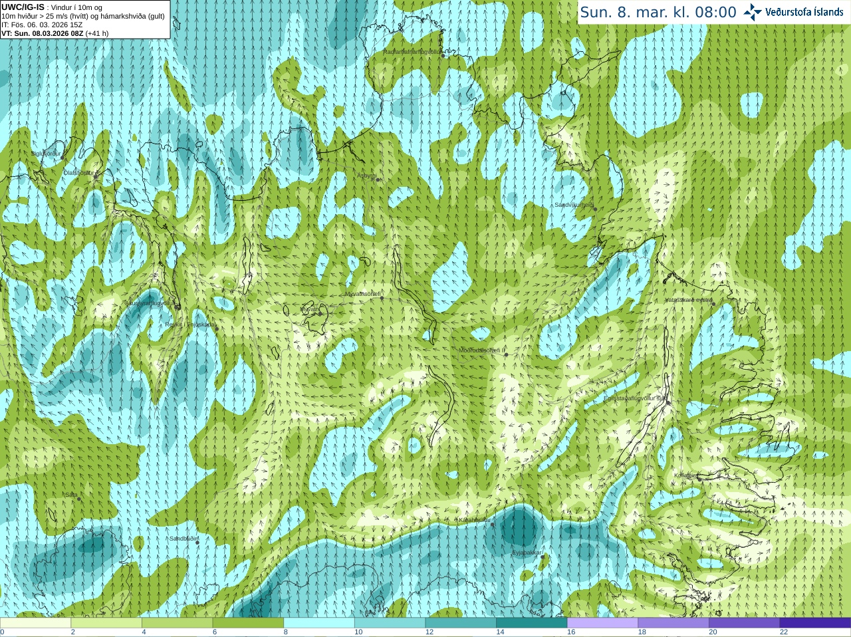This screenshot has height=637, width=851.
Task: Click the light green 2–4 legend swatch
Action: click(106, 623)
